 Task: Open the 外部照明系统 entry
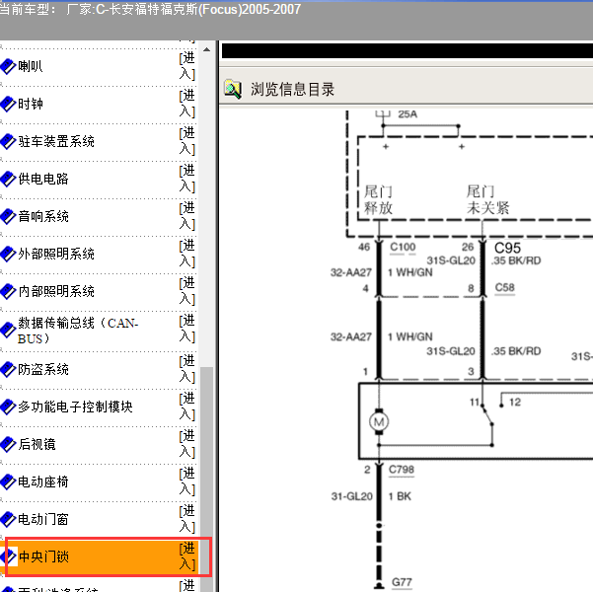(56, 254)
